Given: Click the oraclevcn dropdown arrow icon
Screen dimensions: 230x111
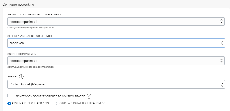Looking at the screenshot, I should 222,43.
